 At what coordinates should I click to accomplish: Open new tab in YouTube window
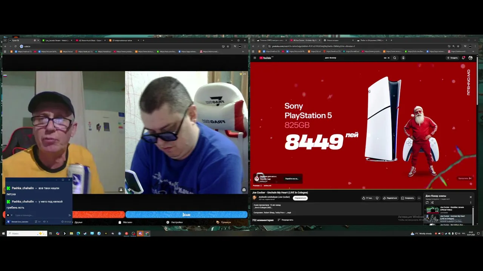(x=391, y=40)
